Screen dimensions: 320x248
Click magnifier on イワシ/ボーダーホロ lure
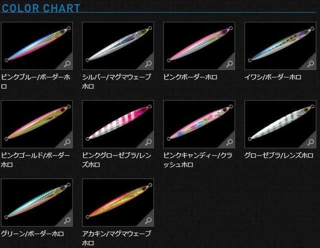311,63
